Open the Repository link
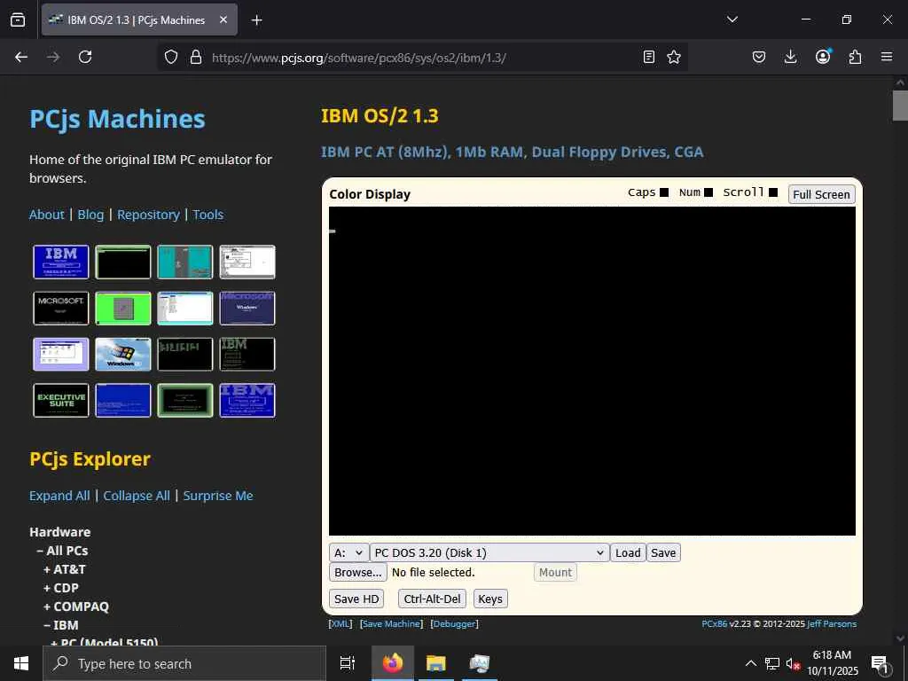The image size is (908, 681). tap(148, 215)
